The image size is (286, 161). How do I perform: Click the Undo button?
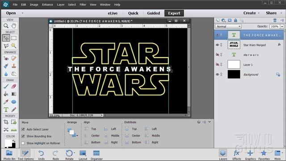point(42,155)
